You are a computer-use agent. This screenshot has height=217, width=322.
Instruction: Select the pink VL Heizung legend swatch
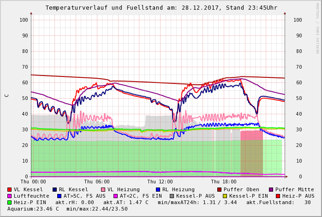click(x=103, y=189)
